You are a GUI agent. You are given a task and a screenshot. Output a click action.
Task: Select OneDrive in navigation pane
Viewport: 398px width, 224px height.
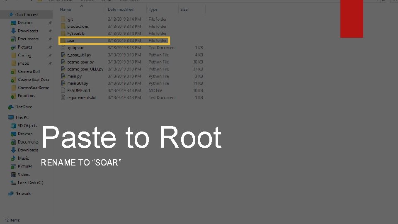pyautogui.click(x=23, y=107)
